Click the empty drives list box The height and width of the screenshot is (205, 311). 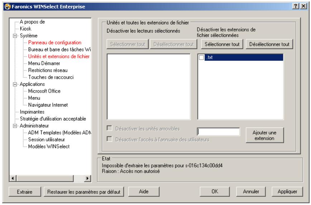tap(149, 87)
